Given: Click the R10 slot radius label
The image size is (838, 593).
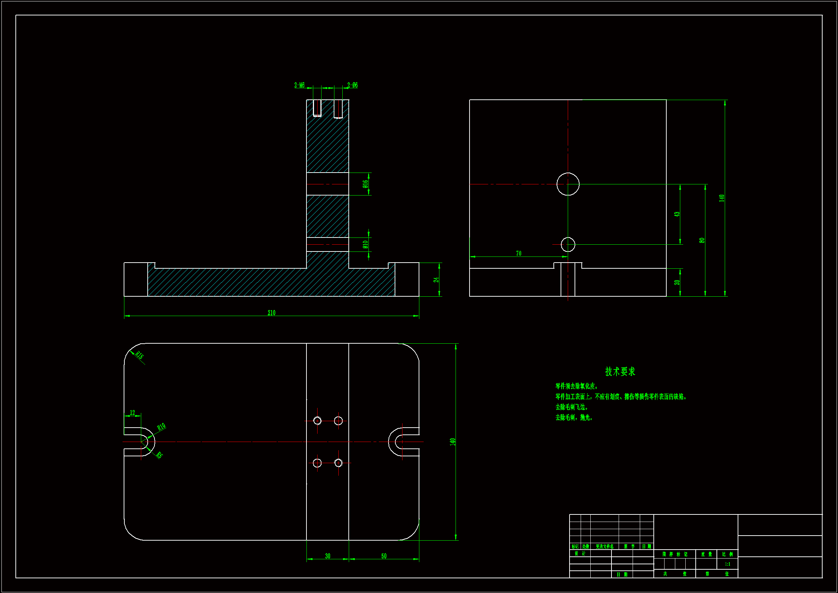Looking at the screenshot, I should [x=161, y=427].
